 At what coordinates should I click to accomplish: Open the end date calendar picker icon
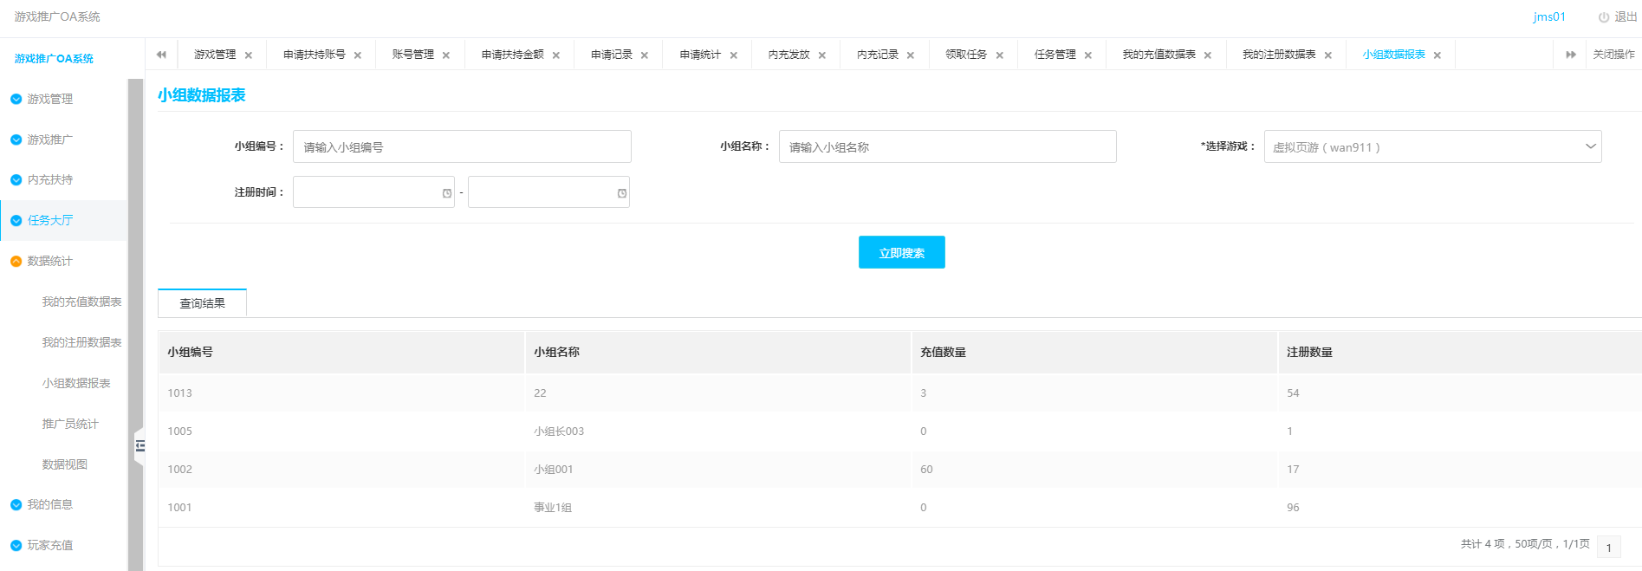click(622, 193)
